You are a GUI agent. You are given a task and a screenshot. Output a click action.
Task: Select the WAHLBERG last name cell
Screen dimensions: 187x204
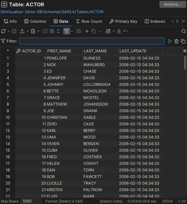pos(101,65)
